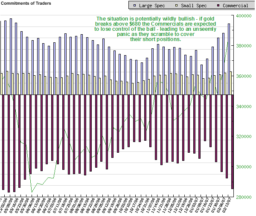This screenshot has height=216, width=256.
Task: Select the Large Spec legend label
Action: coord(150,6)
